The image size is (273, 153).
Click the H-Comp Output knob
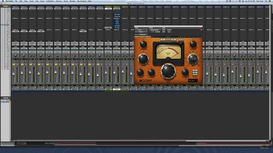[193, 44]
